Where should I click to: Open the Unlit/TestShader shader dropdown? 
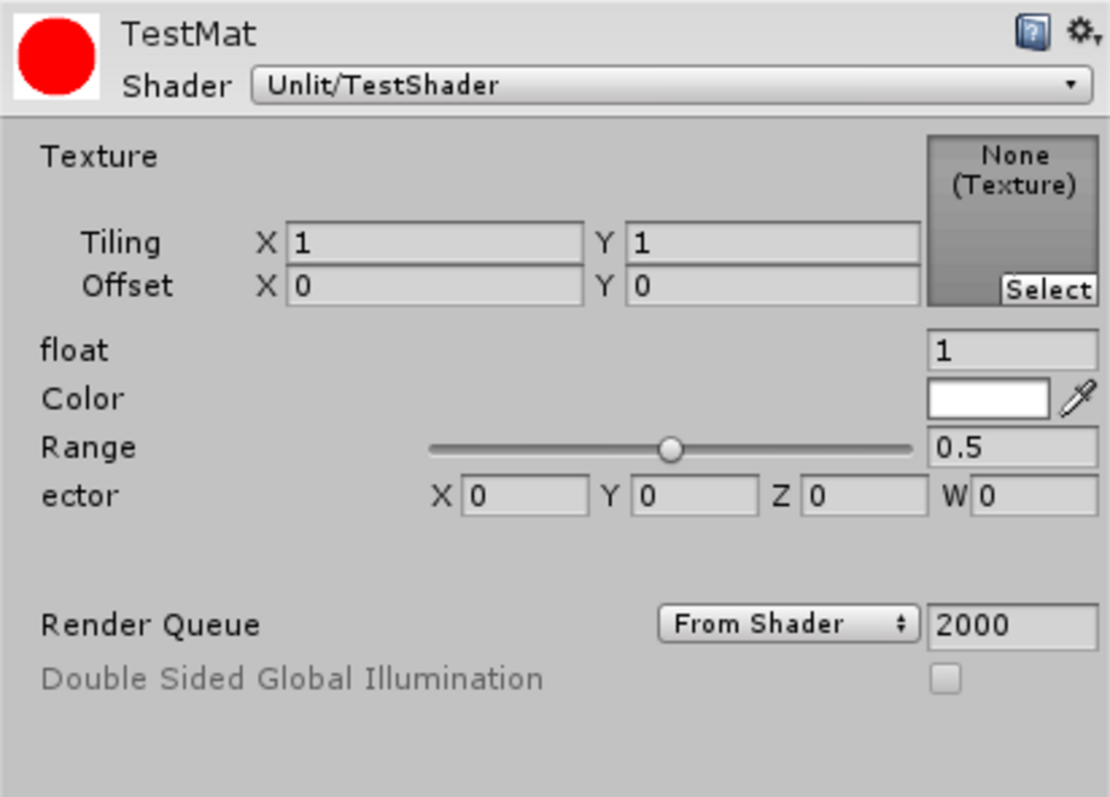point(671,85)
